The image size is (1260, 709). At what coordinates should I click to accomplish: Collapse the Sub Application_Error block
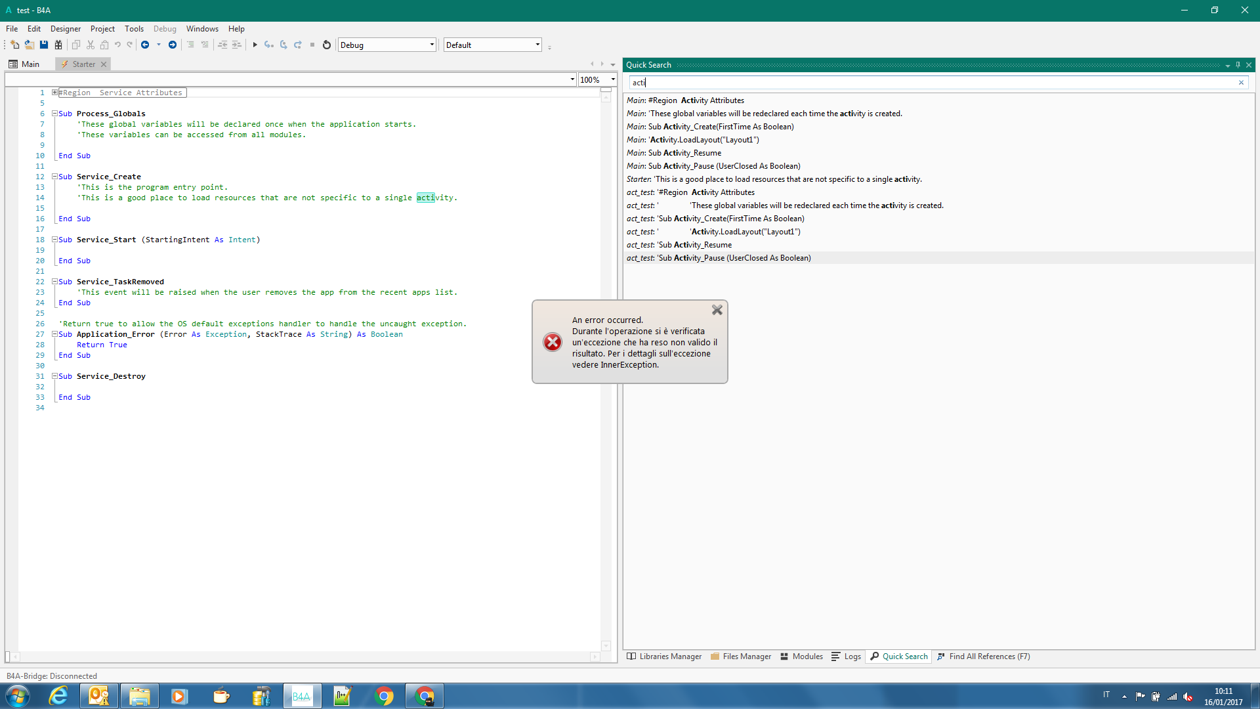[x=55, y=334]
